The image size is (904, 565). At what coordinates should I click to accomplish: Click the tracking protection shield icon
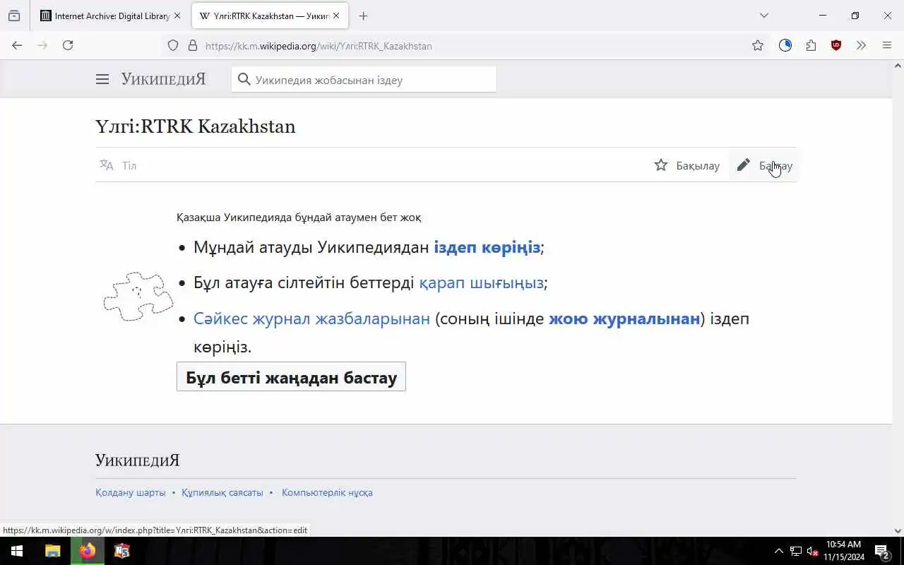pos(173,45)
